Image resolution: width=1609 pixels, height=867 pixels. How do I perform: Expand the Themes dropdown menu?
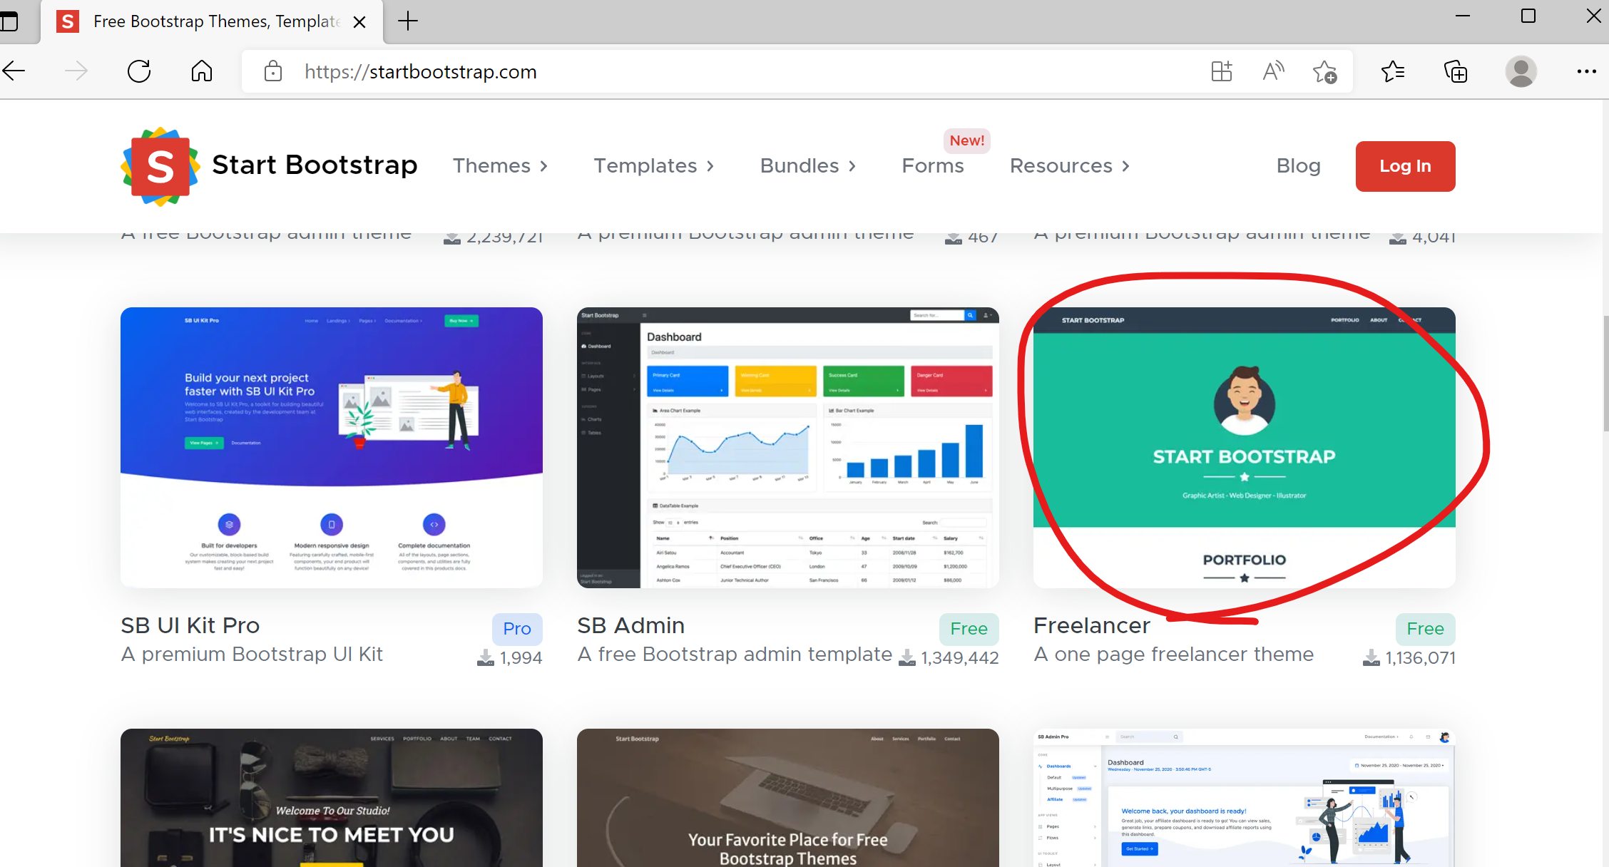click(500, 166)
